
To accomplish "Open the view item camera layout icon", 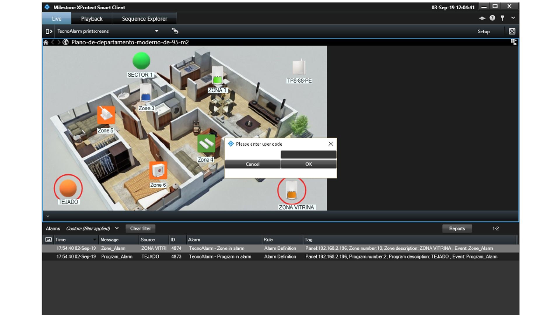I will tap(514, 42).
